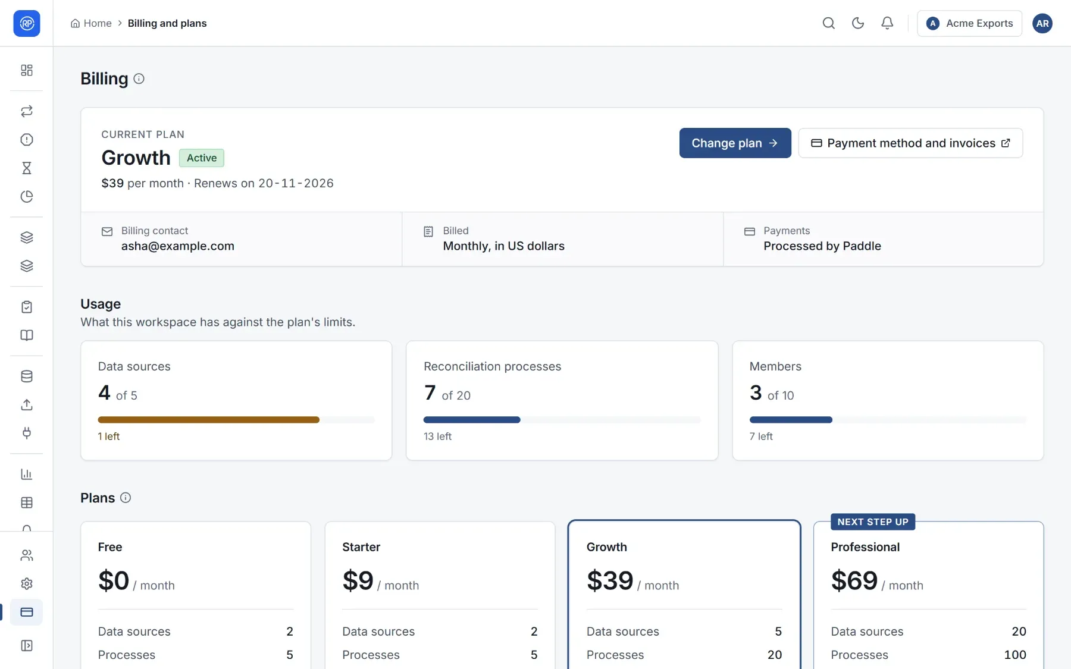Open search with the magnifier icon
This screenshot has height=669, width=1071.
point(829,23)
